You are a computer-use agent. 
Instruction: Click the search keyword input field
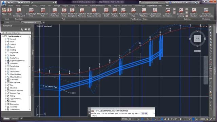[x=153, y=2]
